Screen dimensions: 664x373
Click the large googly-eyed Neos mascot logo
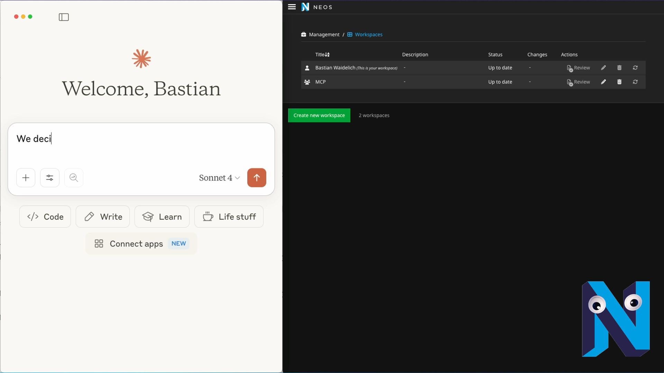point(616,319)
